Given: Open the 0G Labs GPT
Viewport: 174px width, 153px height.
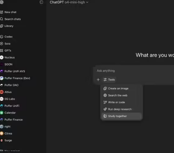Looking at the screenshot, I should (10, 99).
